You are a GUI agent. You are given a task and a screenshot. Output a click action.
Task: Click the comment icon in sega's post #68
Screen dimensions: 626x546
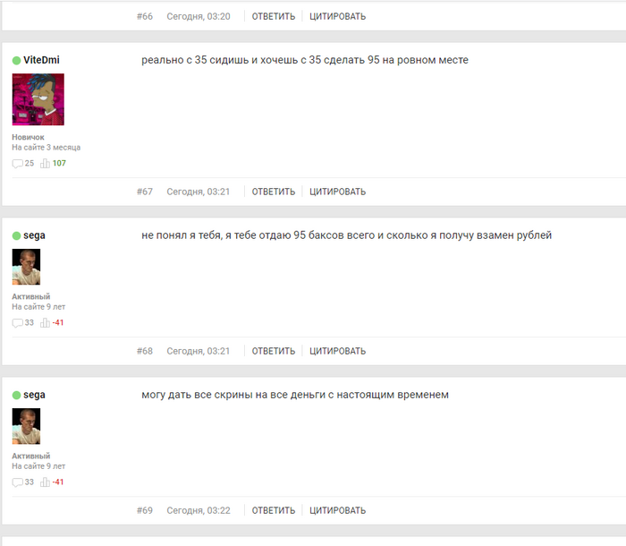[17, 323]
